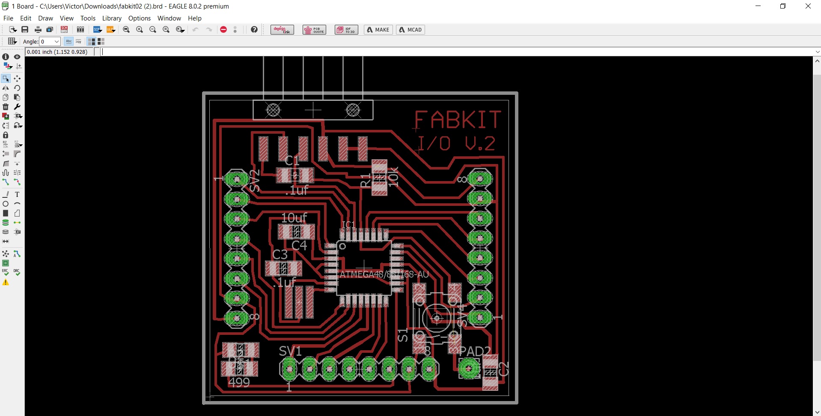
Task: Click the Zoom in icon
Action: (x=140, y=29)
